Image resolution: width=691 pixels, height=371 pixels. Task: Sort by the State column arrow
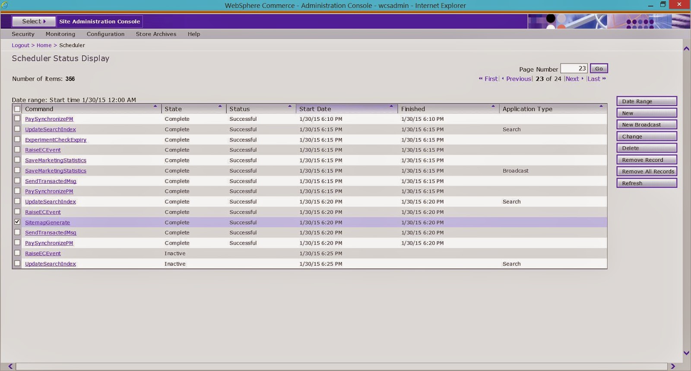(220, 106)
